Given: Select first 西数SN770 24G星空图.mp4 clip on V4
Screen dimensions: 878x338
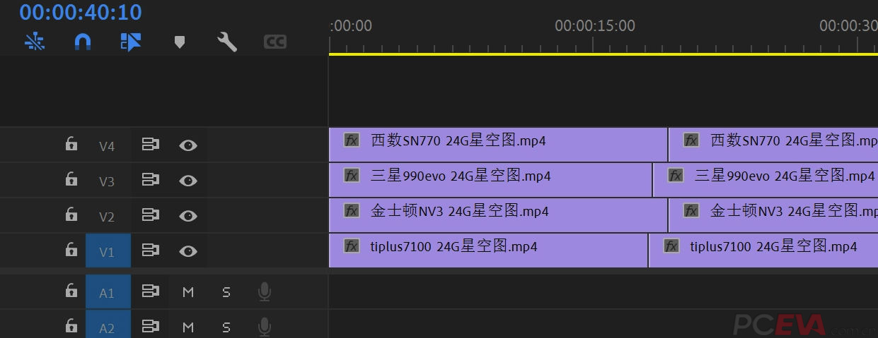Looking at the screenshot, I should [x=498, y=145].
